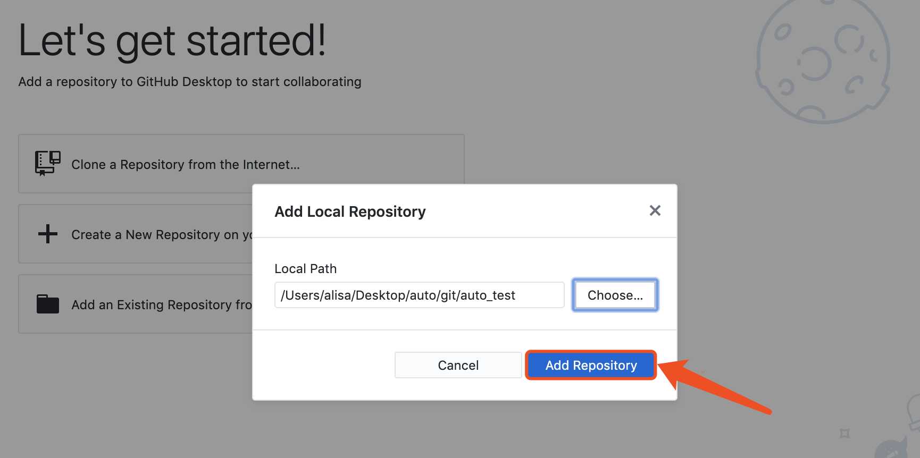Image resolution: width=920 pixels, height=458 pixels.
Task: Select Create a New Repository option
Action: pyautogui.click(x=136, y=234)
